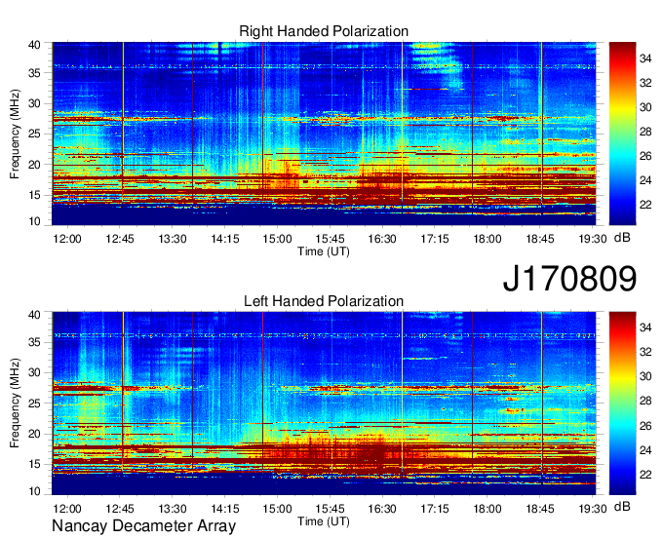The width and height of the screenshot is (663, 538).
Task: Click the 10 MHz tick on Left Handed frequency axis
Action: click(x=34, y=490)
